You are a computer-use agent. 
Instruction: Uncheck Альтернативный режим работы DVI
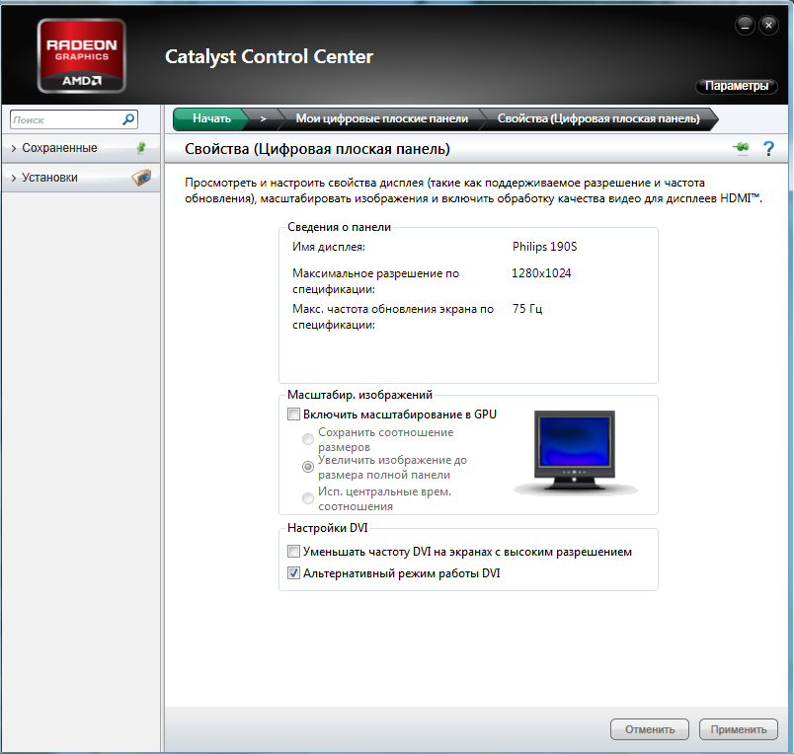(293, 572)
